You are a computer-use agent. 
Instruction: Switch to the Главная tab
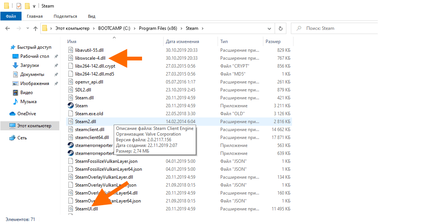35,16
